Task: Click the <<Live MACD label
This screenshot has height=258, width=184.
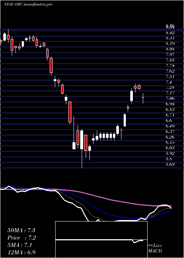Action: pos(155,248)
